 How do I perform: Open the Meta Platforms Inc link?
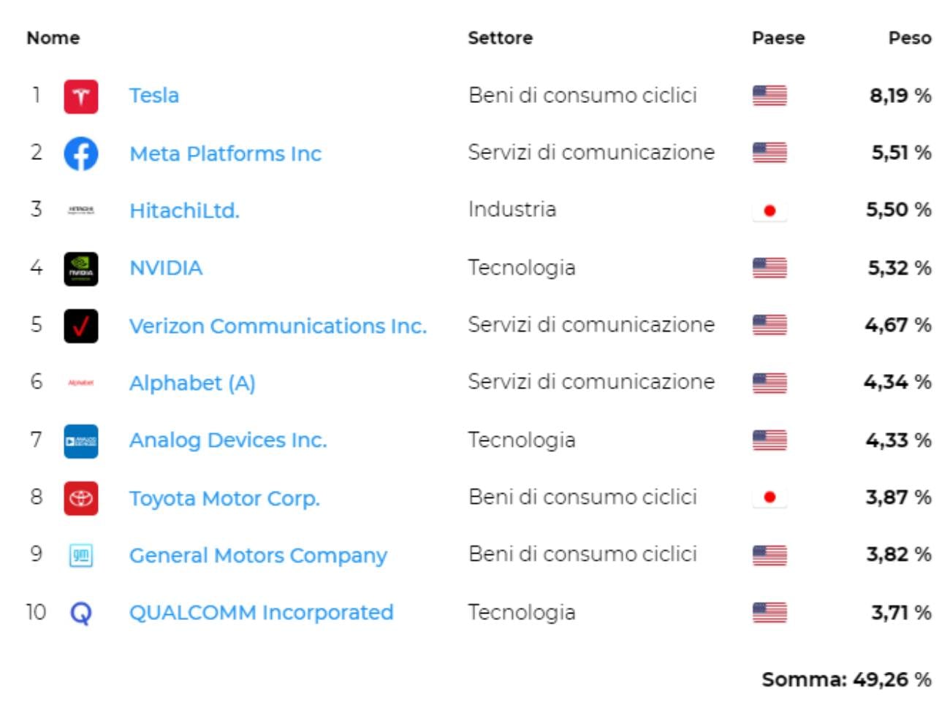225,153
